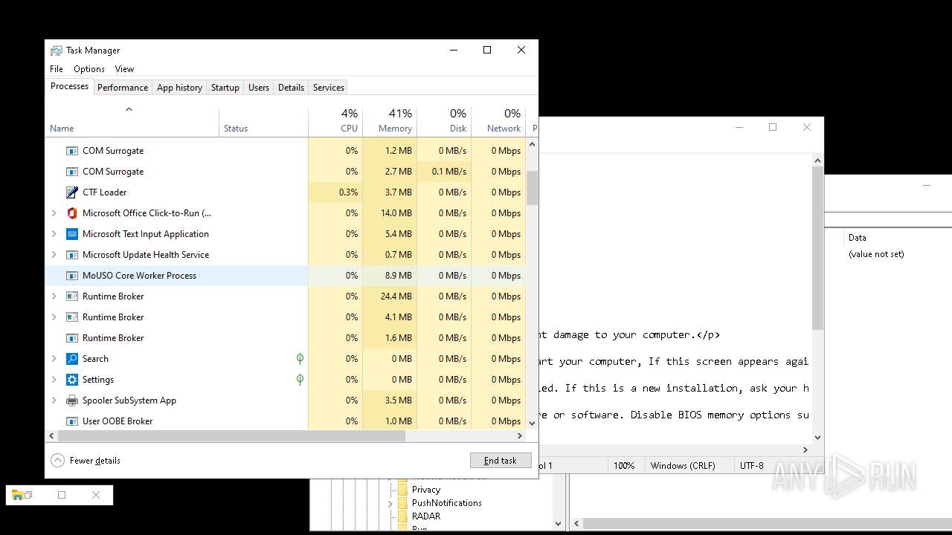Image resolution: width=952 pixels, height=535 pixels.
Task: Click the Notepad scrollbar up arrow
Action: (x=817, y=160)
